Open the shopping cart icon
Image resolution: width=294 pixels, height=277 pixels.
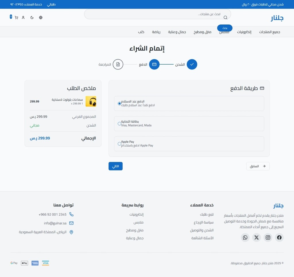click(x=16, y=18)
